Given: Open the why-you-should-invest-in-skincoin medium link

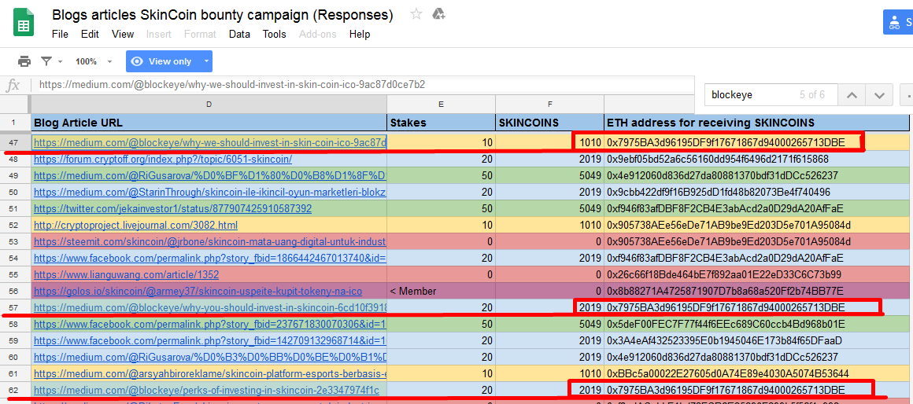Looking at the screenshot, I should tap(209, 307).
